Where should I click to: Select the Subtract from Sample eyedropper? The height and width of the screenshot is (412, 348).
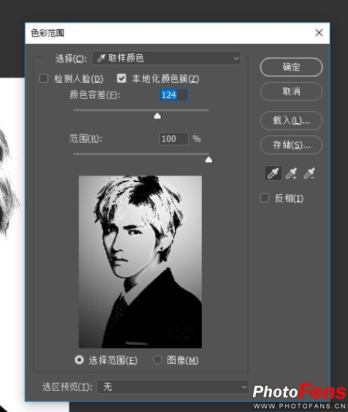pos(309,173)
